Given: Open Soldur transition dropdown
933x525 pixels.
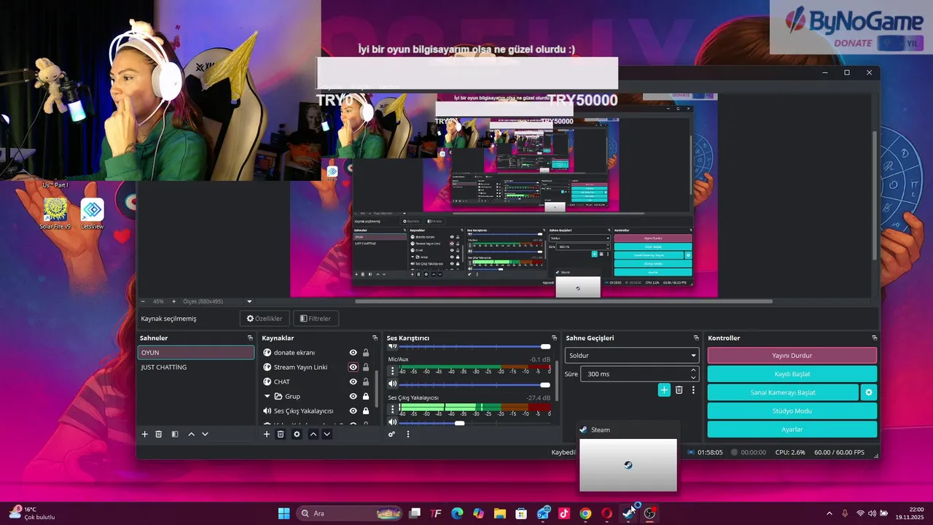Looking at the screenshot, I should pyautogui.click(x=632, y=355).
